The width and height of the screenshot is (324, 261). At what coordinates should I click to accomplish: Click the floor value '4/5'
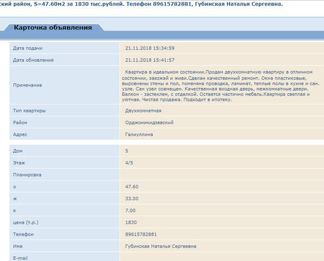click(x=129, y=163)
